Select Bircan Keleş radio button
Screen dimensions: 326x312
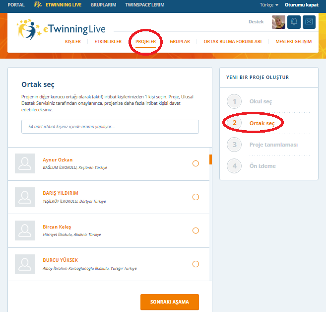tap(196, 231)
